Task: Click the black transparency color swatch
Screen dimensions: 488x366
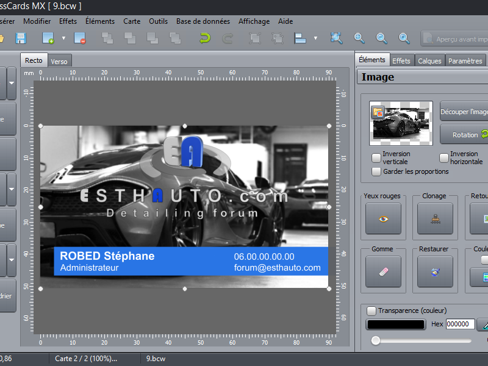Action: [x=396, y=325]
